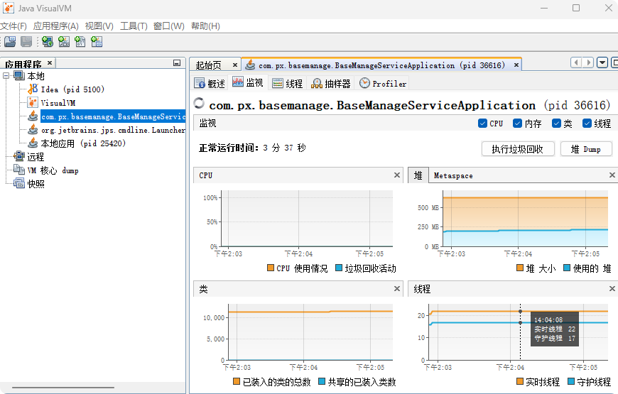Screen dimensions: 618x394
Task: Open the 线程 threads tab
Action: tap(288, 83)
